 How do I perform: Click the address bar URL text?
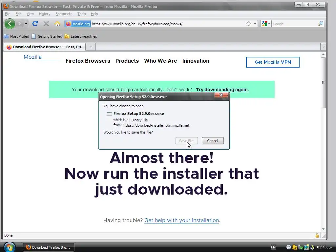tap(137, 24)
